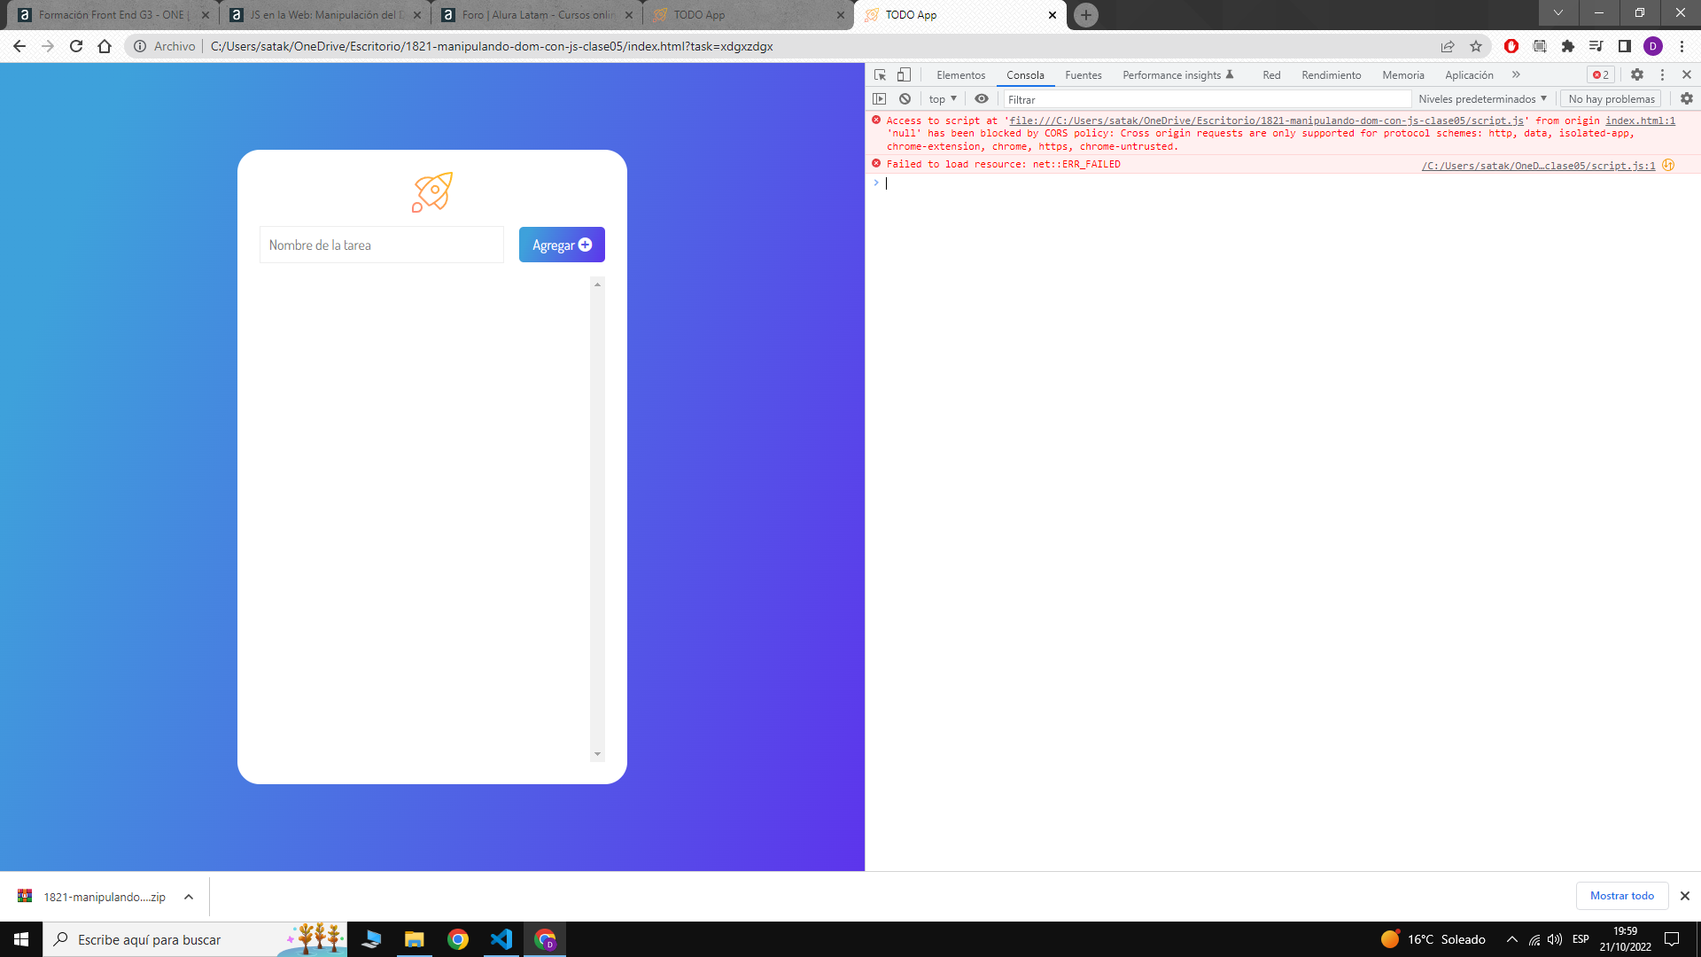Open DevTools settings gear icon
Image resolution: width=1701 pixels, height=957 pixels.
click(1637, 75)
